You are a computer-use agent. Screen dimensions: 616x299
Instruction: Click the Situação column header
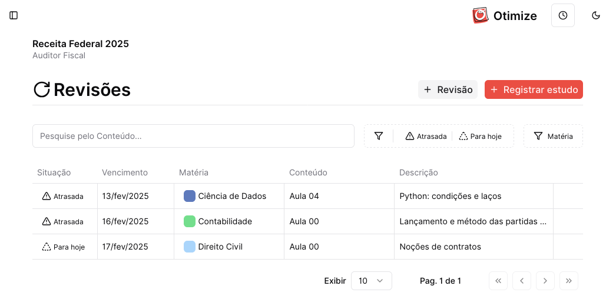click(x=54, y=172)
